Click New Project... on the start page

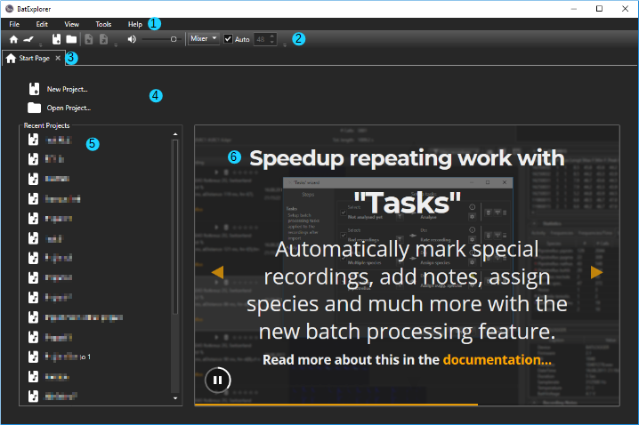58,89
